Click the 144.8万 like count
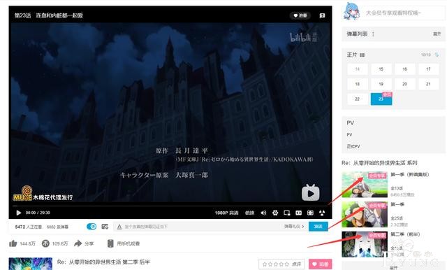This screenshot has height=270, width=447. [28, 243]
